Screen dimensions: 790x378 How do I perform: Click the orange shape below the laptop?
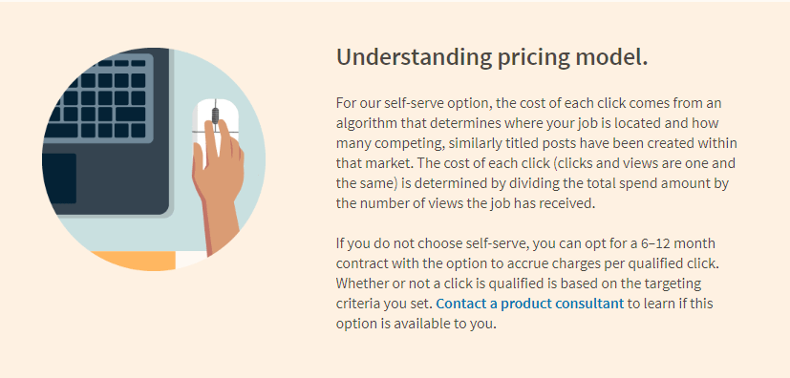[134, 261]
